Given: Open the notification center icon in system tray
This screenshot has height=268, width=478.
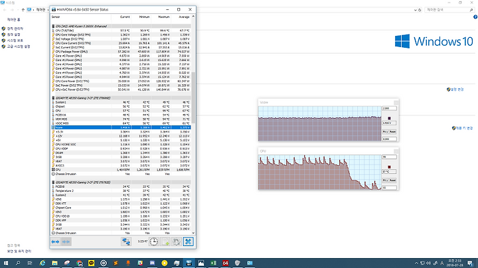Looking at the screenshot, I should (x=471, y=263).
